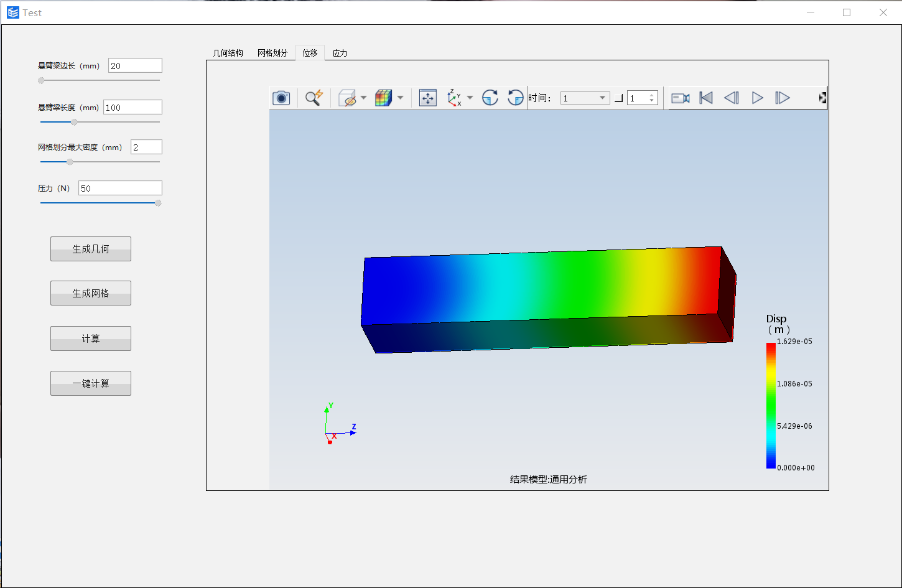Viewport: 902px width, 588px height.
Task: Click the 1.629e-05 legend maximum value
Action: 794,342
